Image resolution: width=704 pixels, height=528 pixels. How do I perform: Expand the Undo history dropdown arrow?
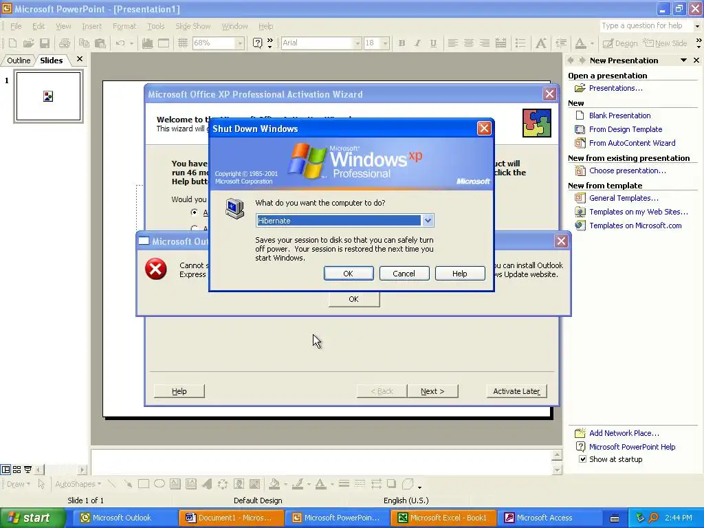(131, 43)
